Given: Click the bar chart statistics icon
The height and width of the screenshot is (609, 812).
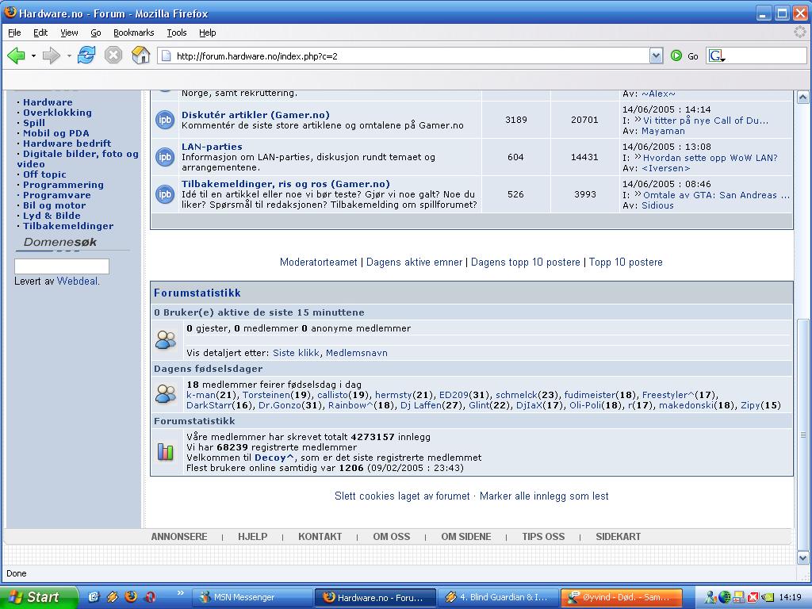Looking at the screenshot, I should tap(166, 452).
